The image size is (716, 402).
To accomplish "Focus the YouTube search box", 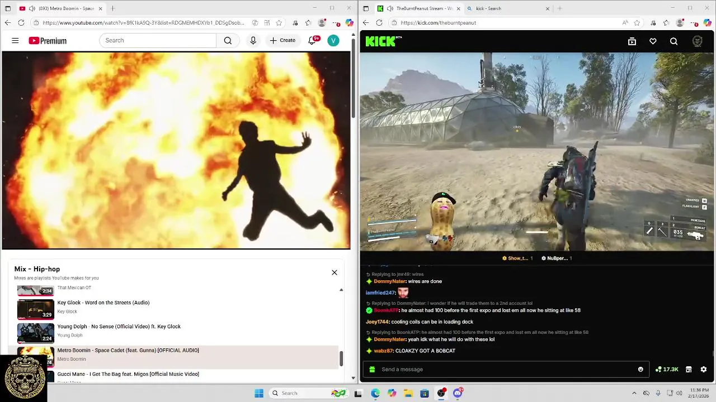I will [158, 40].
